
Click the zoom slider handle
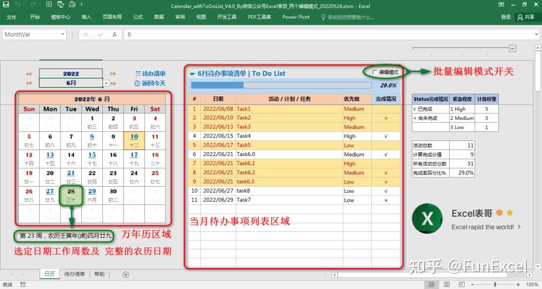coord(495,284)
